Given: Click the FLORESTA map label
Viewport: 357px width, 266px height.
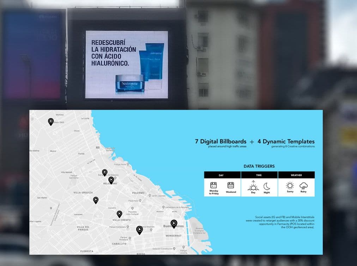Looking at the screenshot, I should pyautogui.click(x=87, y=251).
